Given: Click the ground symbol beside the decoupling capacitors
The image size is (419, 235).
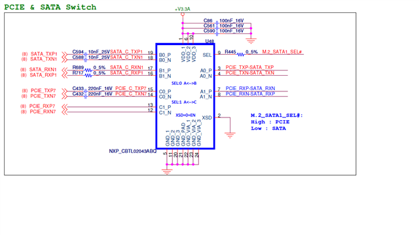Looking at the screenshot, I should point(251,40).
